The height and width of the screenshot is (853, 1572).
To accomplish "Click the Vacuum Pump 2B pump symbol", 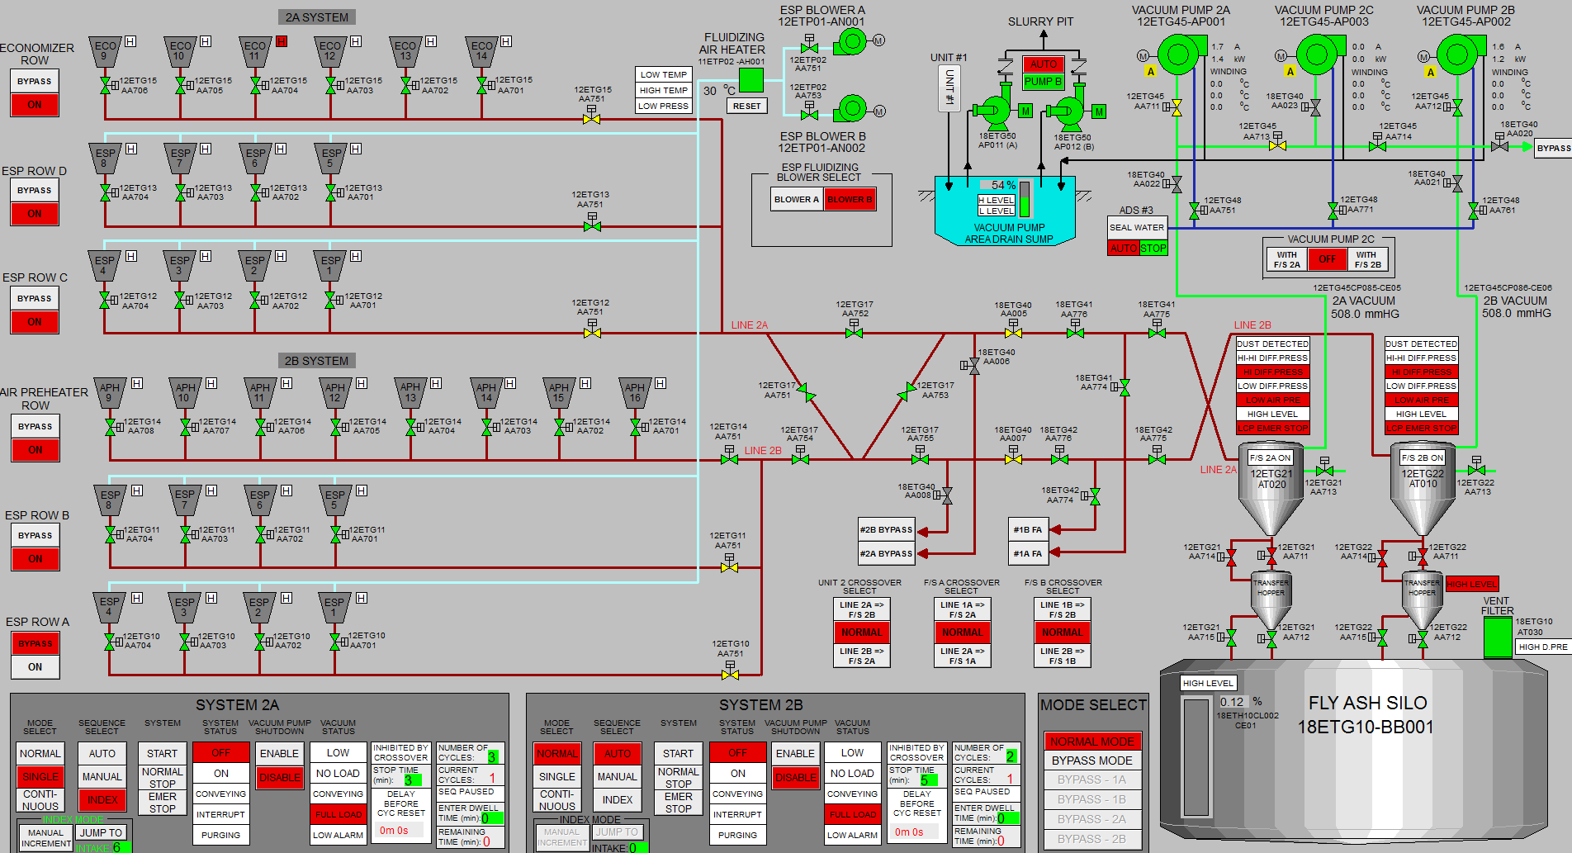I will 1457,55.
